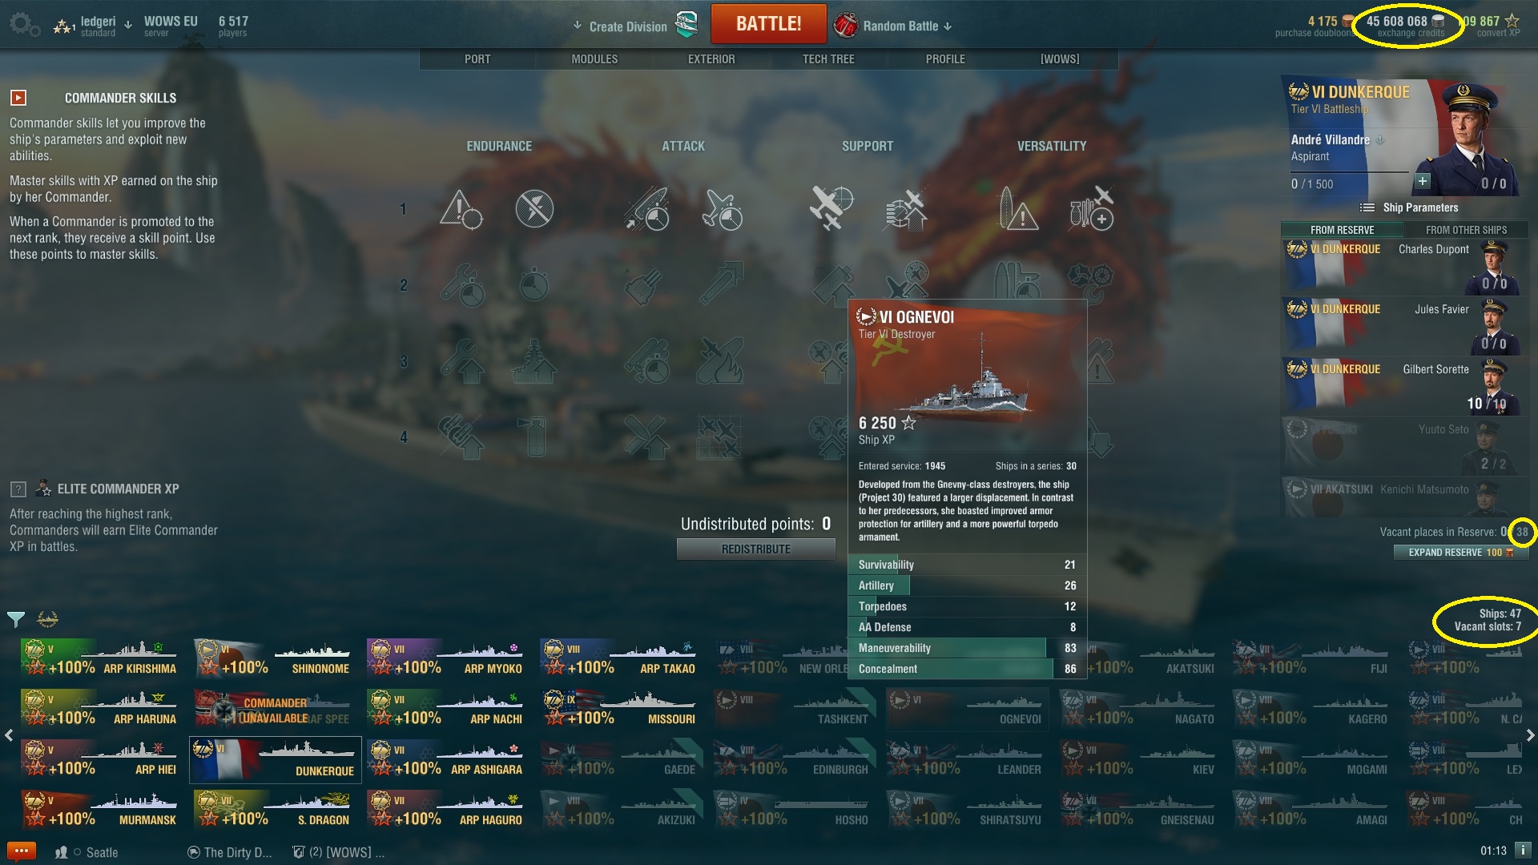Toggle the premium ships carousel filter icon
This screenshot has height=865, width=1538.
[48, 619]
